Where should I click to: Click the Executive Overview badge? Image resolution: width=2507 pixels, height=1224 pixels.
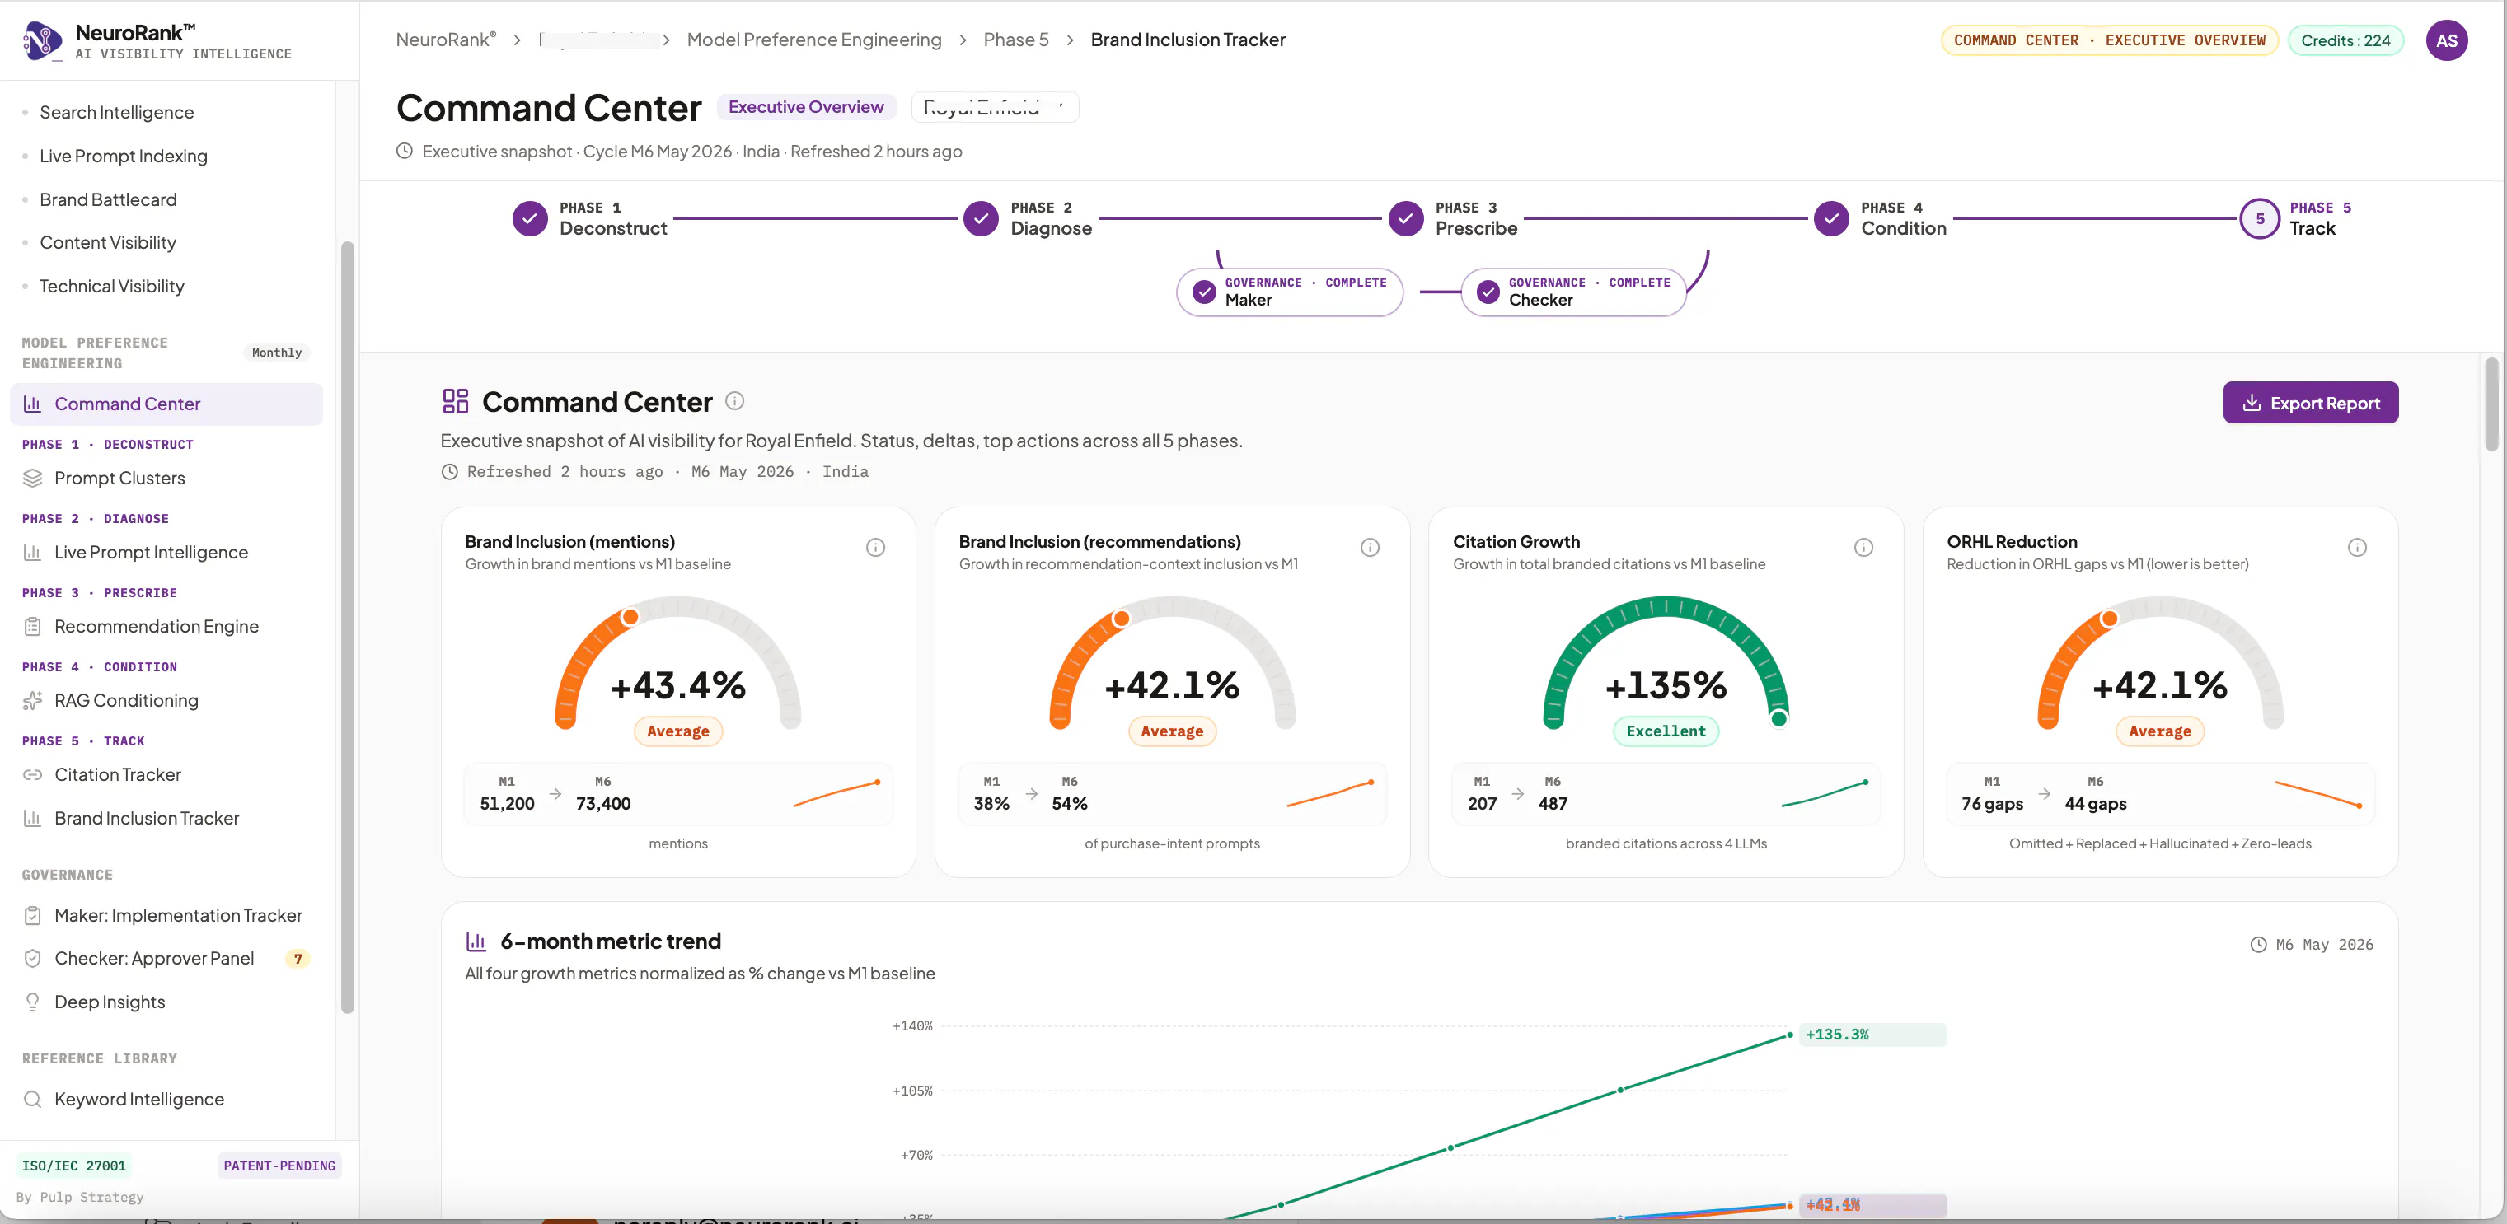(x=806, y=107)
